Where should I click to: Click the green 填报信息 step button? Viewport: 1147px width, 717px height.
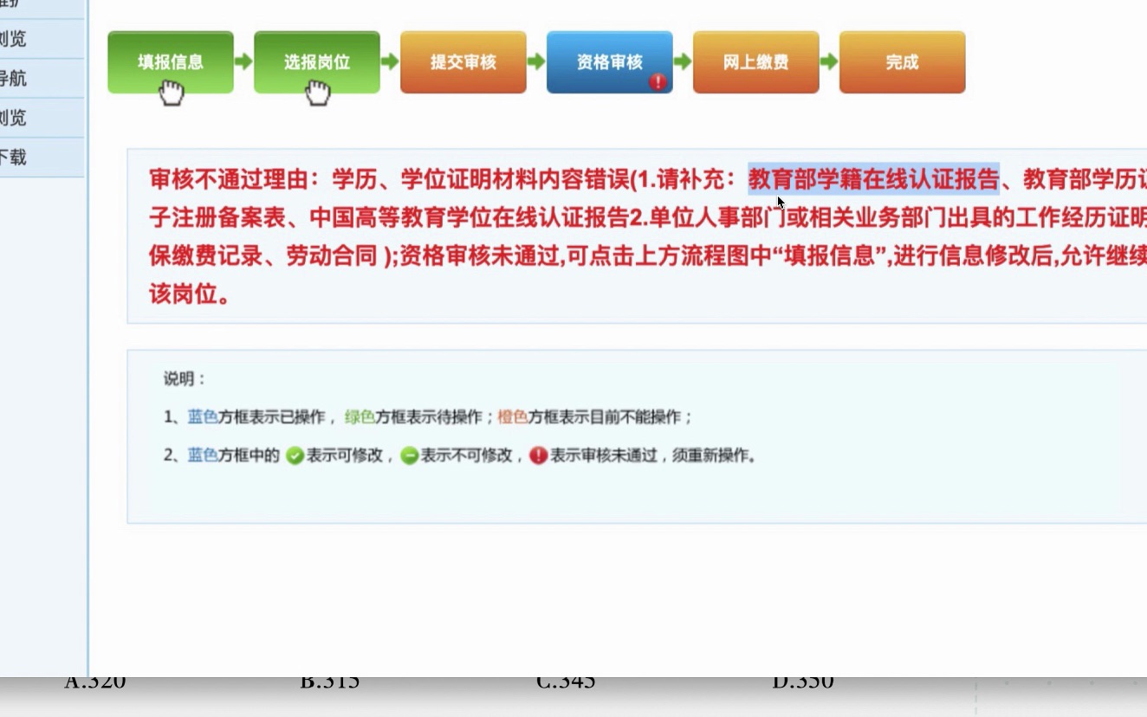(171, 62)
